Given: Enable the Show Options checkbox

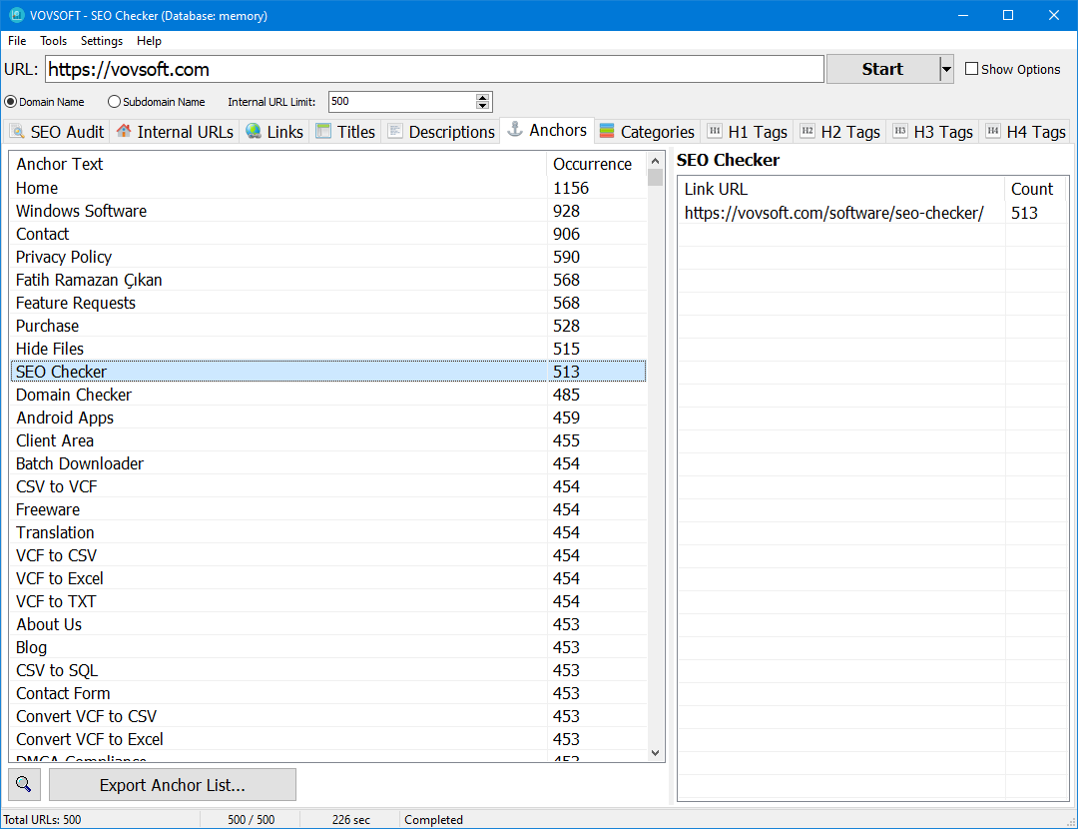Looking at the screenshot, I should point(972,69).
